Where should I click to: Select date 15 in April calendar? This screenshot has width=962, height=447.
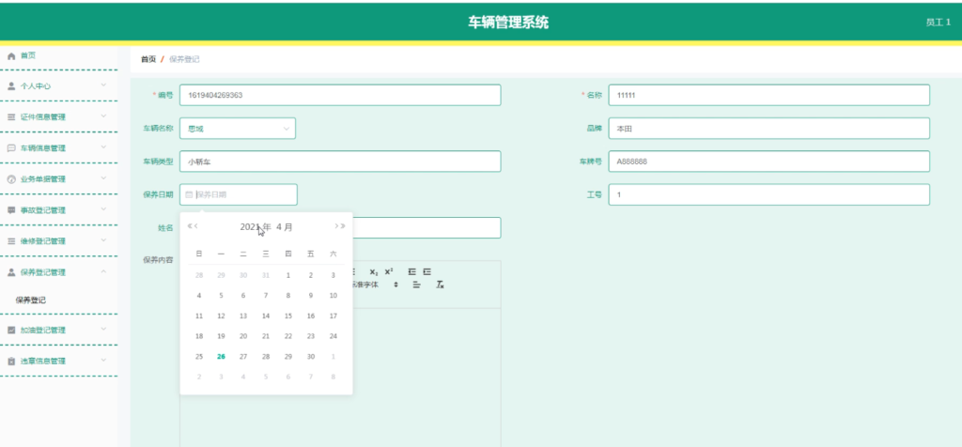[288, 316]
